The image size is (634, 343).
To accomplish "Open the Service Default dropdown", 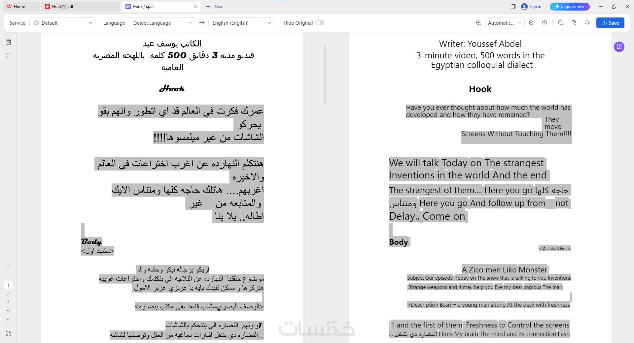I will click(62, 23).
